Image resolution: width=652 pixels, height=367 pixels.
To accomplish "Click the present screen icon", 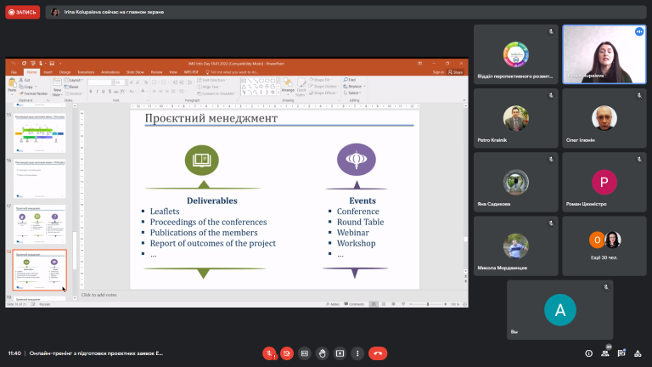I will click(x=340, y=353).
